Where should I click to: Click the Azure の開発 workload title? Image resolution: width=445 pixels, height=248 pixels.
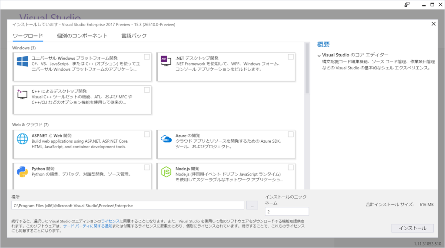pyautogui.click(x=188, y=136)
